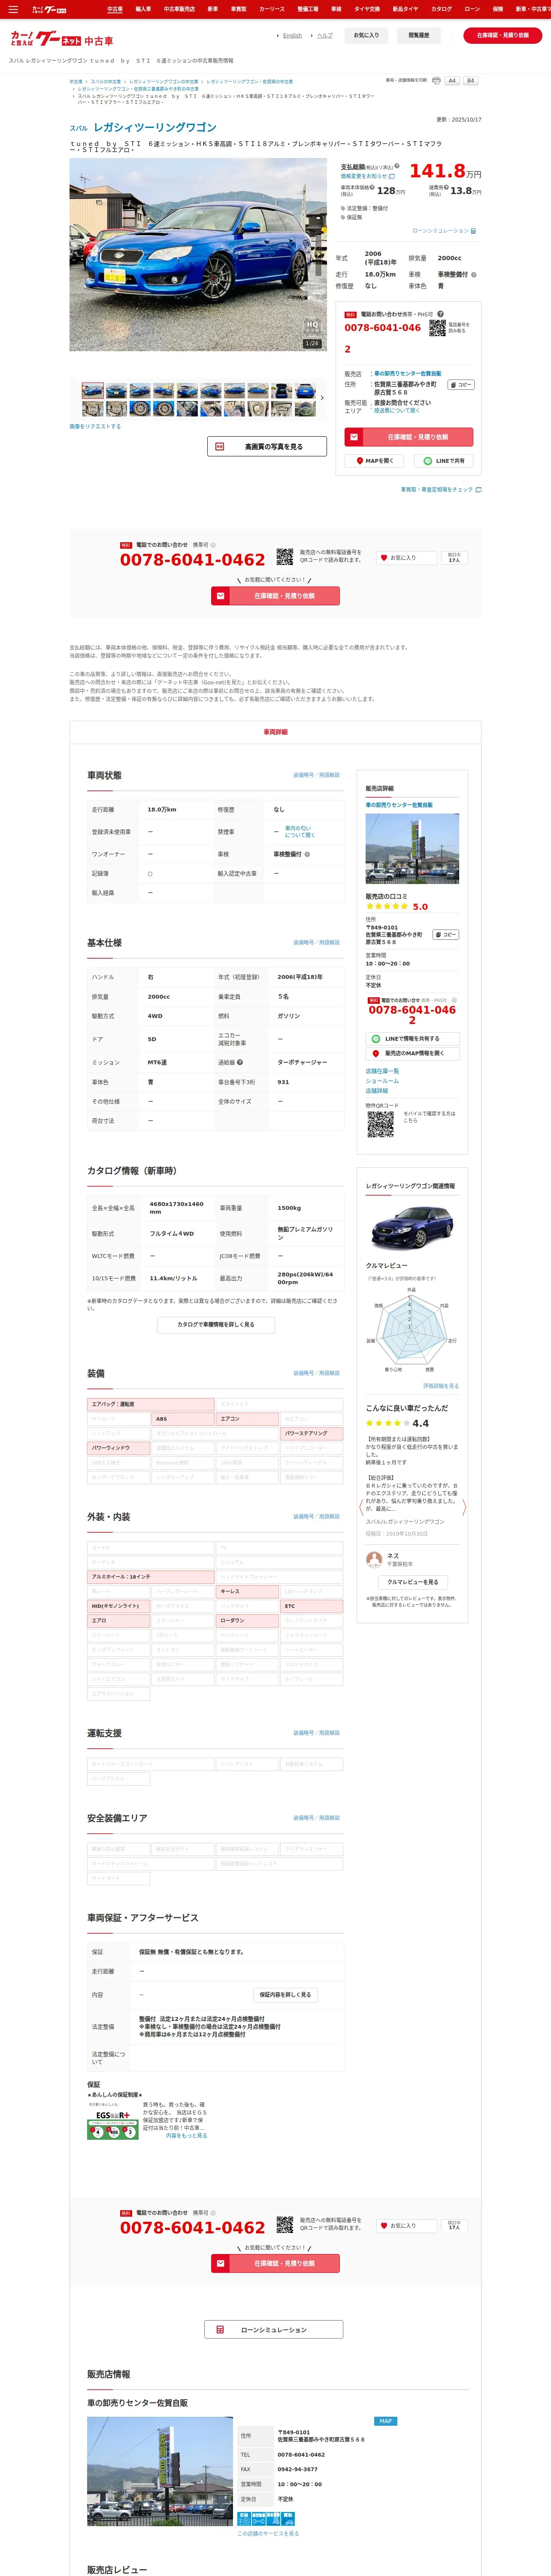
Task: Open タイヤ交換 in the top navigation
Action: (367, 9)
